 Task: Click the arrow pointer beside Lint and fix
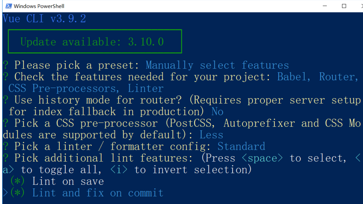pyautogui.click(x=6, y=193)
